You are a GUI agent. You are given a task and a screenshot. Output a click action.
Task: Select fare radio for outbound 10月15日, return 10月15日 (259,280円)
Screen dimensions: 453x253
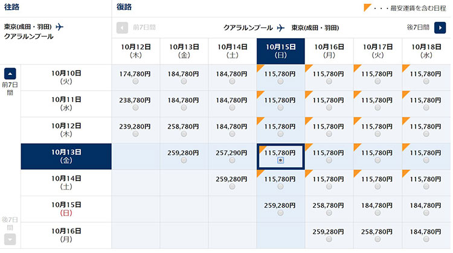pos(280,213)
